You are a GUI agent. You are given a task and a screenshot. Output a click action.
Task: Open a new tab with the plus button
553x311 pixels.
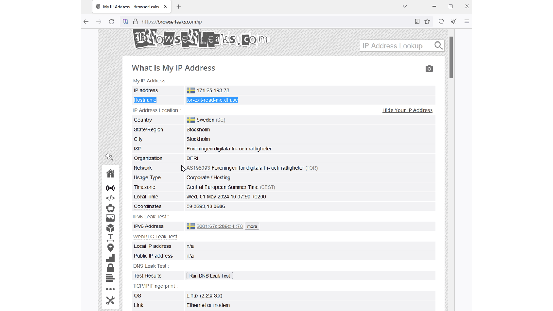[x=179, y=7]
